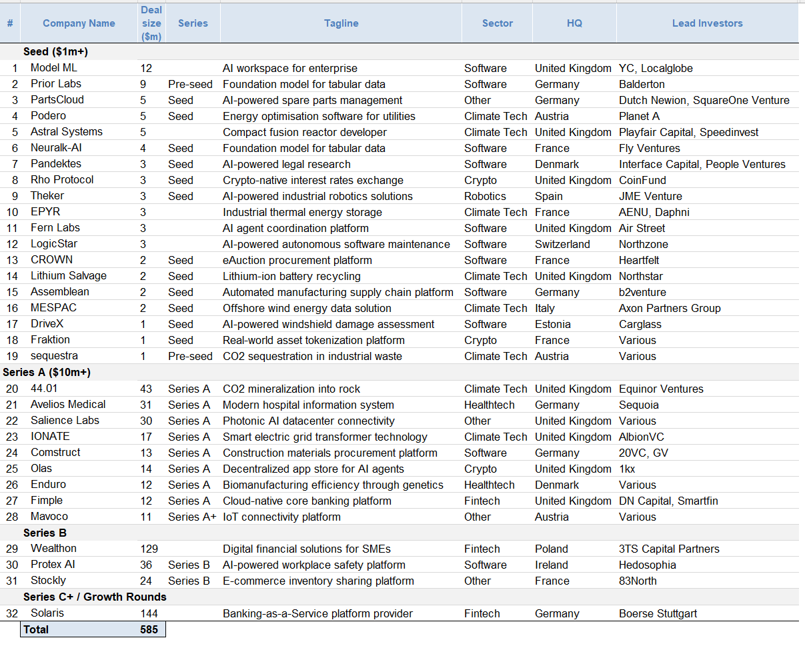Select the 'Series A ($10m+)' section heading

[x=47, y=373]
